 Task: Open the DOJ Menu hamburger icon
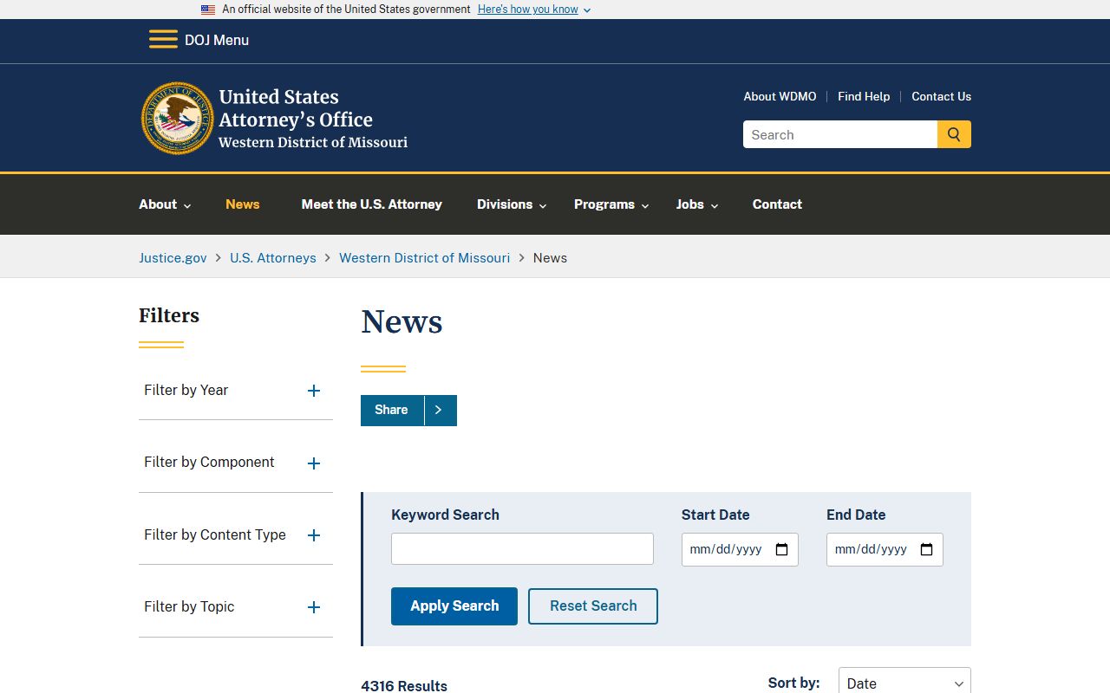point(163,40)
